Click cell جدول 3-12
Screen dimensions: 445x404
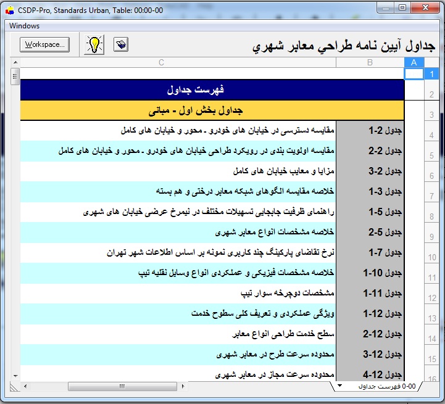370,355
